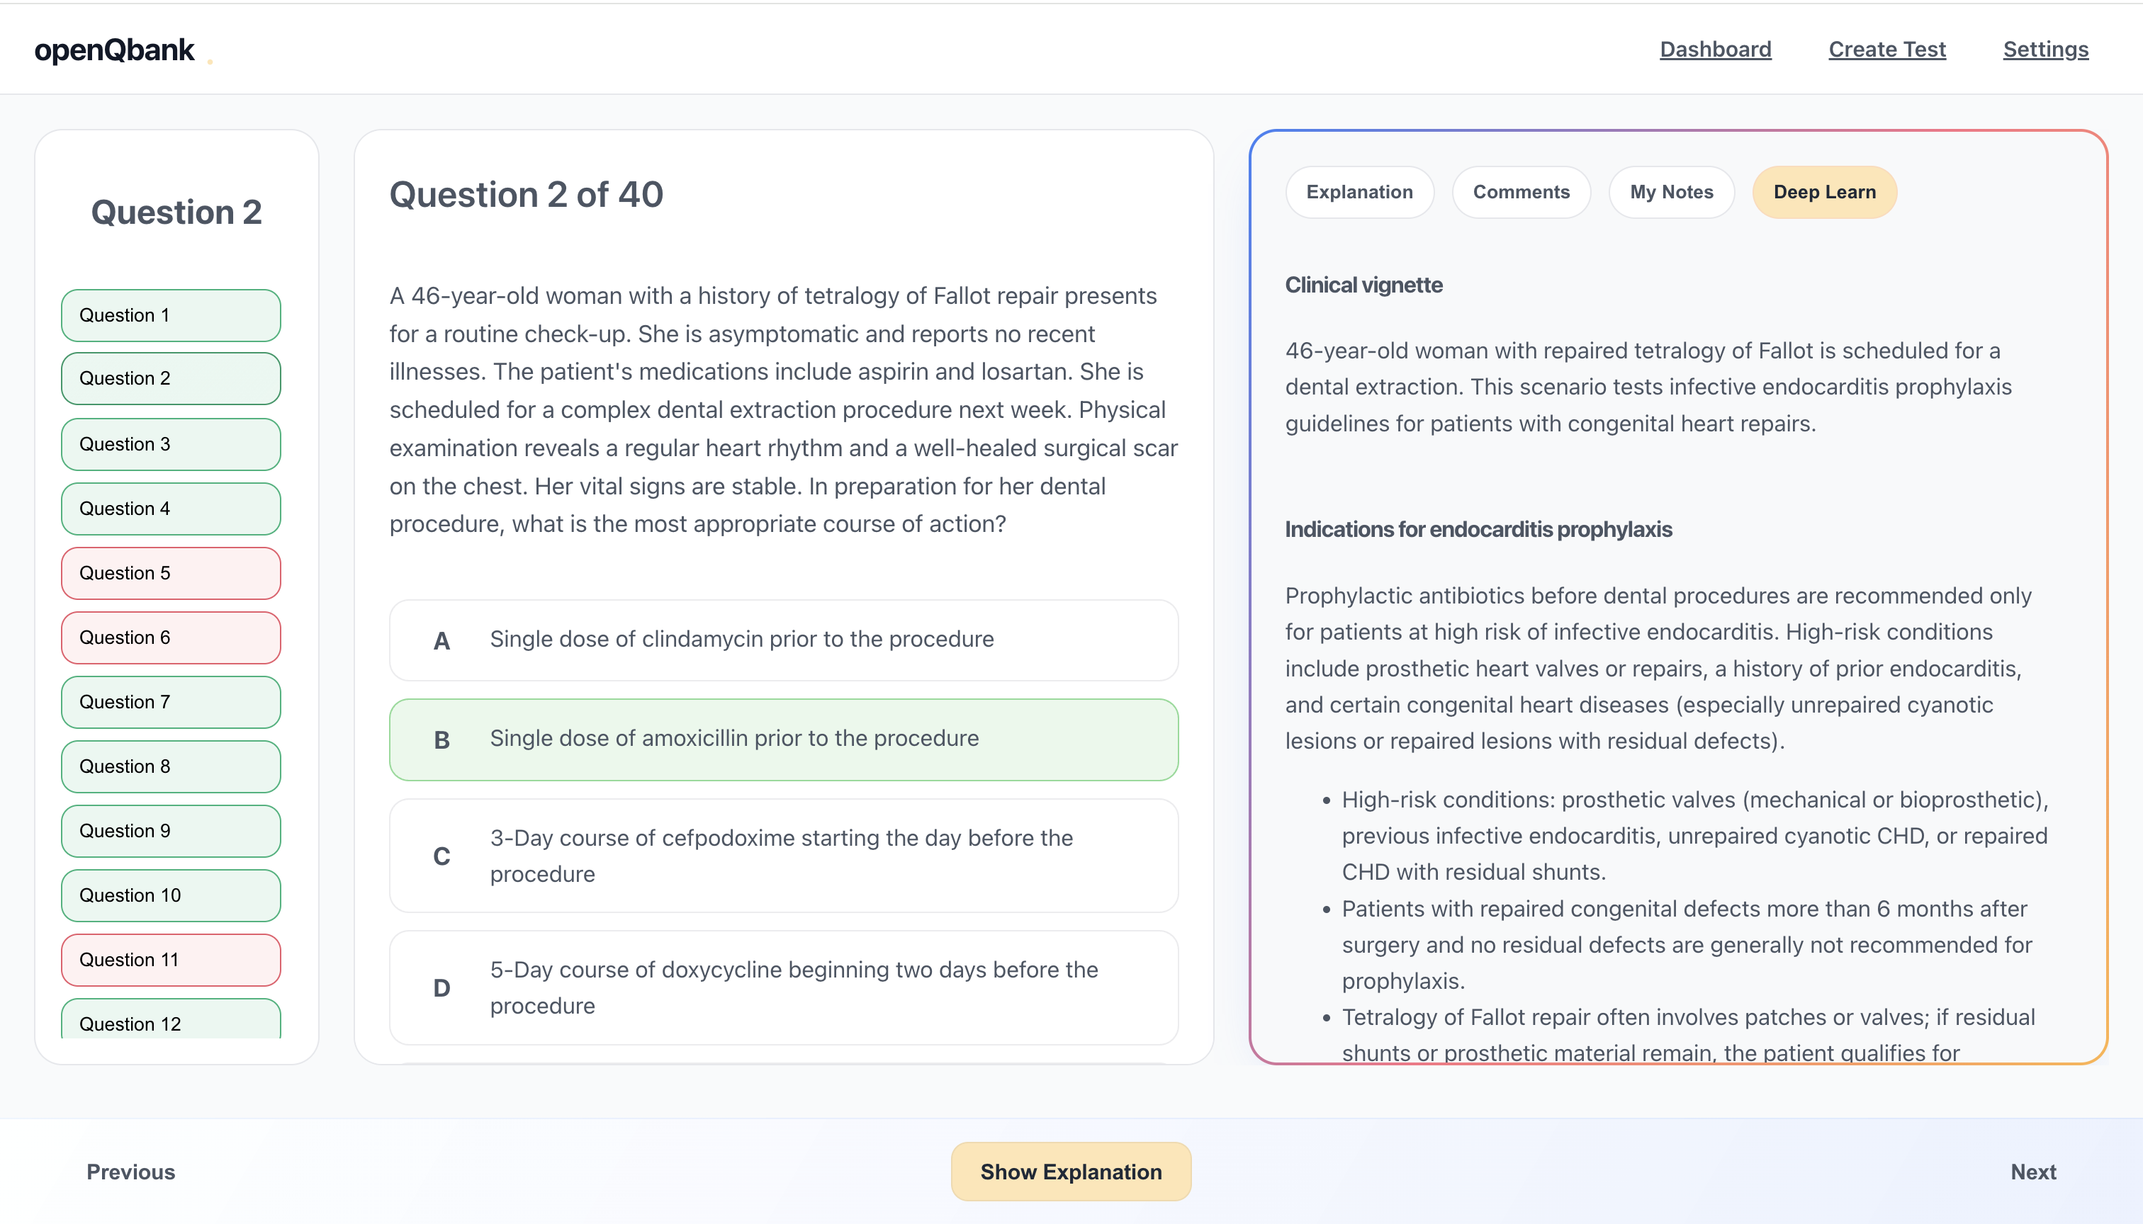The image size is (2143, 1224).
Task: Select answer option A, clindamycin single dose
Action: (783, 640)
